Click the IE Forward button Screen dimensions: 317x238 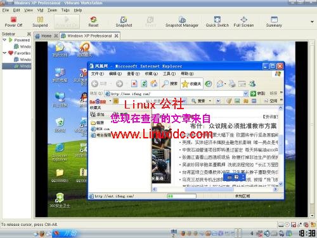(x=119, y=84)
